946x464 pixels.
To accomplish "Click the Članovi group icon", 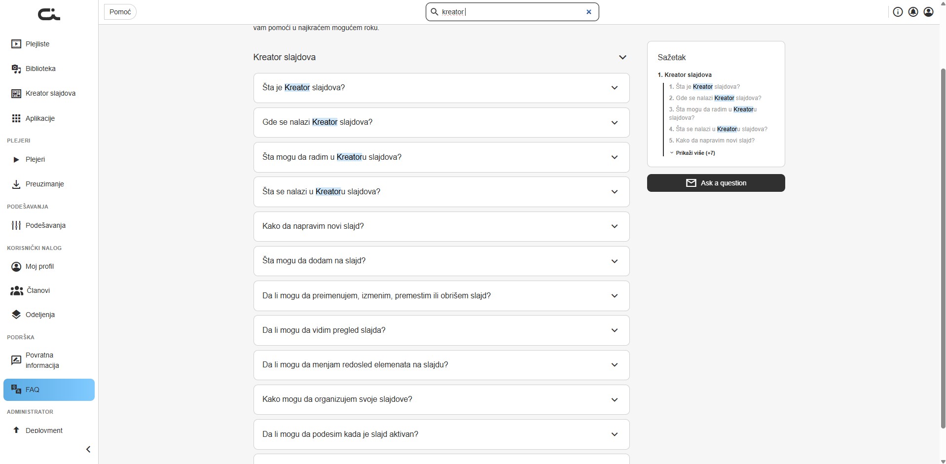I will coord(17,290).
